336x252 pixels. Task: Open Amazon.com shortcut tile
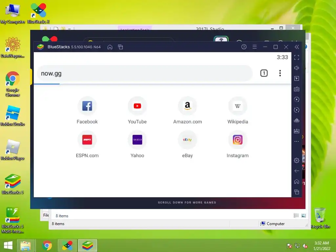pos(187,110)
